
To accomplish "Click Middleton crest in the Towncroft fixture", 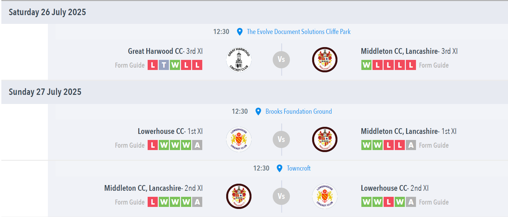I will tap(239, 196).
